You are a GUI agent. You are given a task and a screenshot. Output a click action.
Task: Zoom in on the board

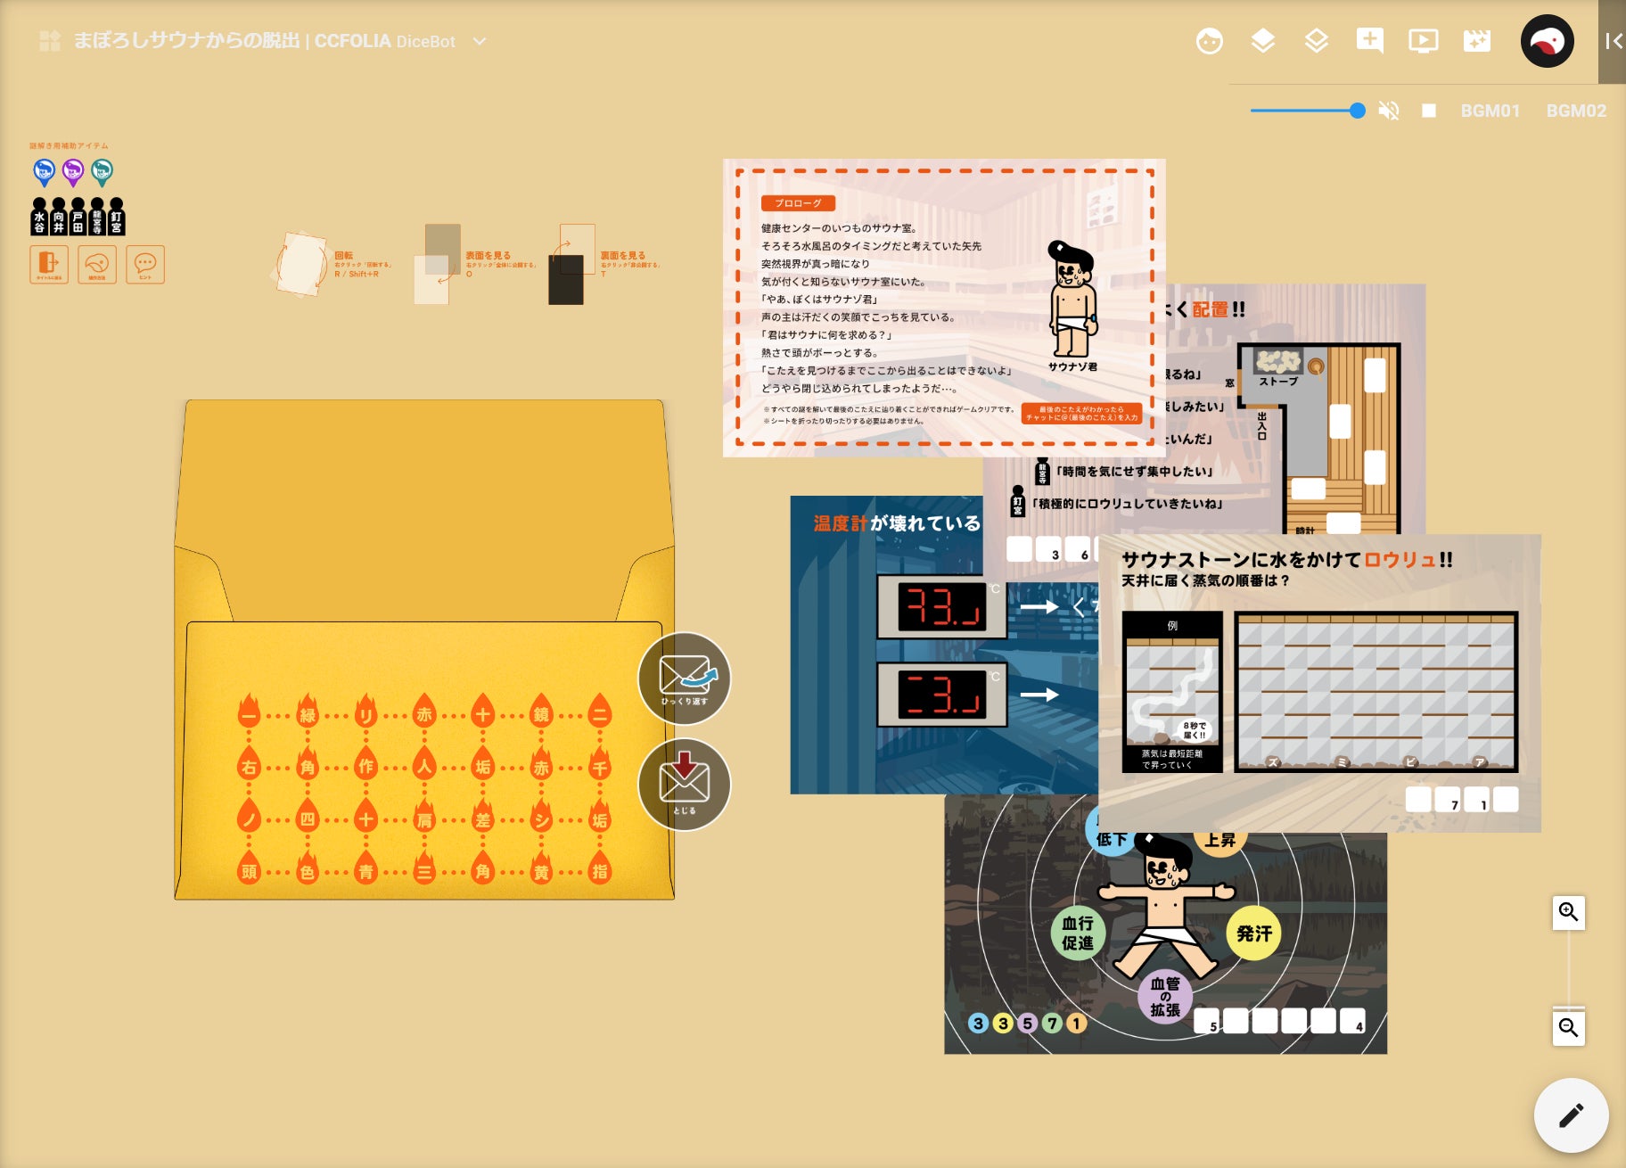[1569, 912]
